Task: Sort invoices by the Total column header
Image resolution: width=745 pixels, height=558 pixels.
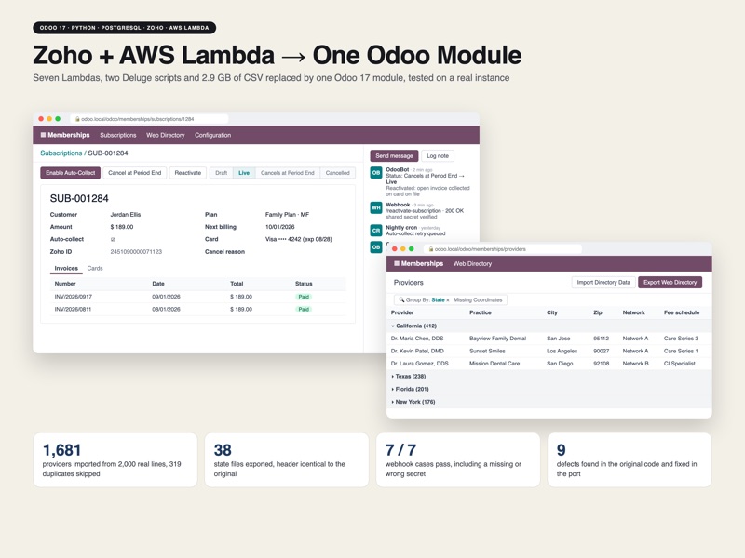Action: [x=237, y=284]
